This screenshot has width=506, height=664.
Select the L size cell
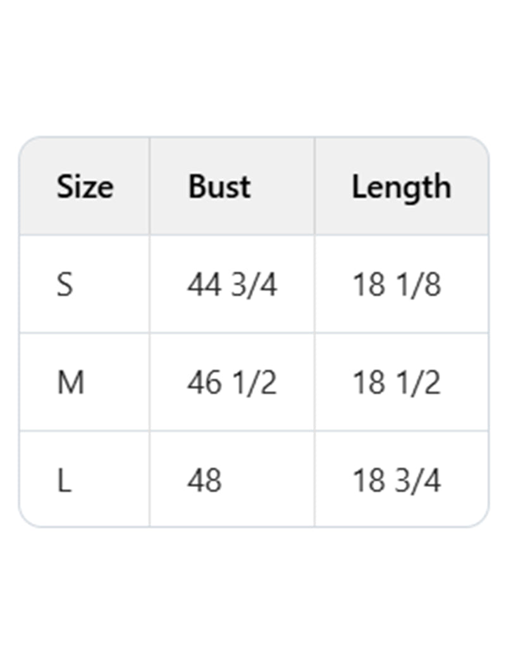pos(64,481)
